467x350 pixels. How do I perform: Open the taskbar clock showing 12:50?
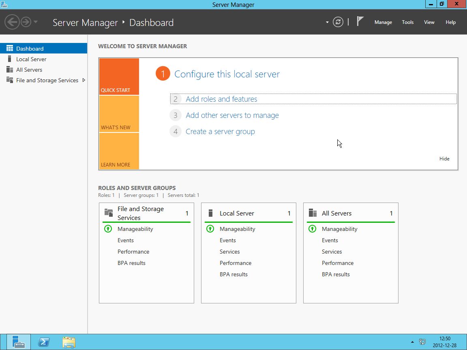[444, 342]
